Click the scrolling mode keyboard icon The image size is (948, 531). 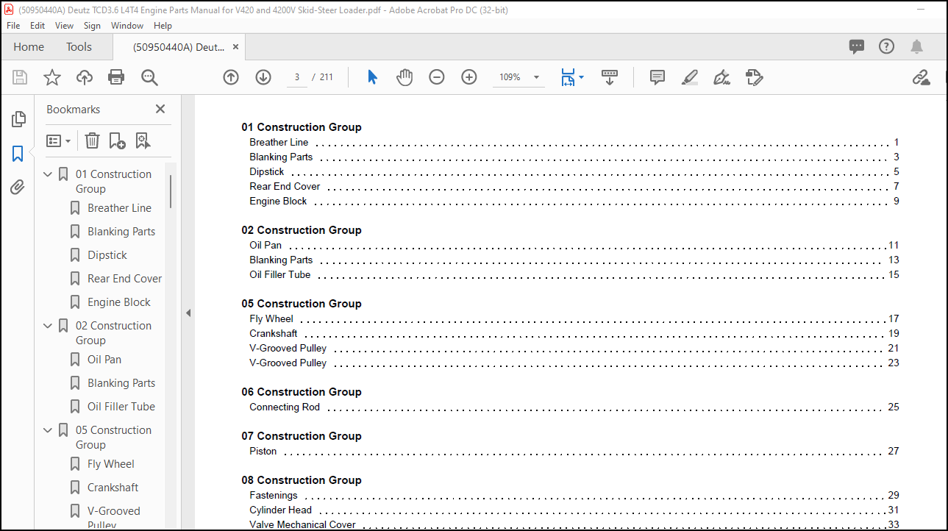[610, 77]
